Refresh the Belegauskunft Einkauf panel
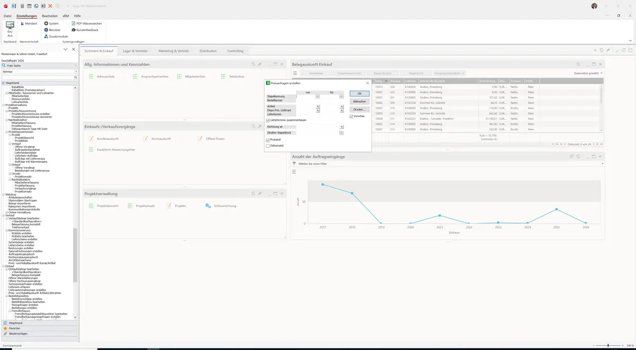This screenshot has width=636, height=350. (578, 64)
